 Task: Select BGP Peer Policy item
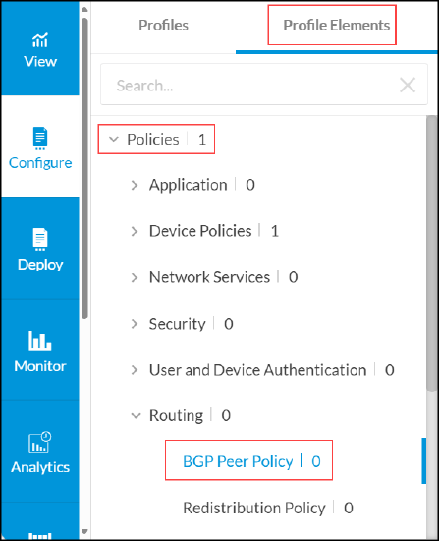click(251, 461)
